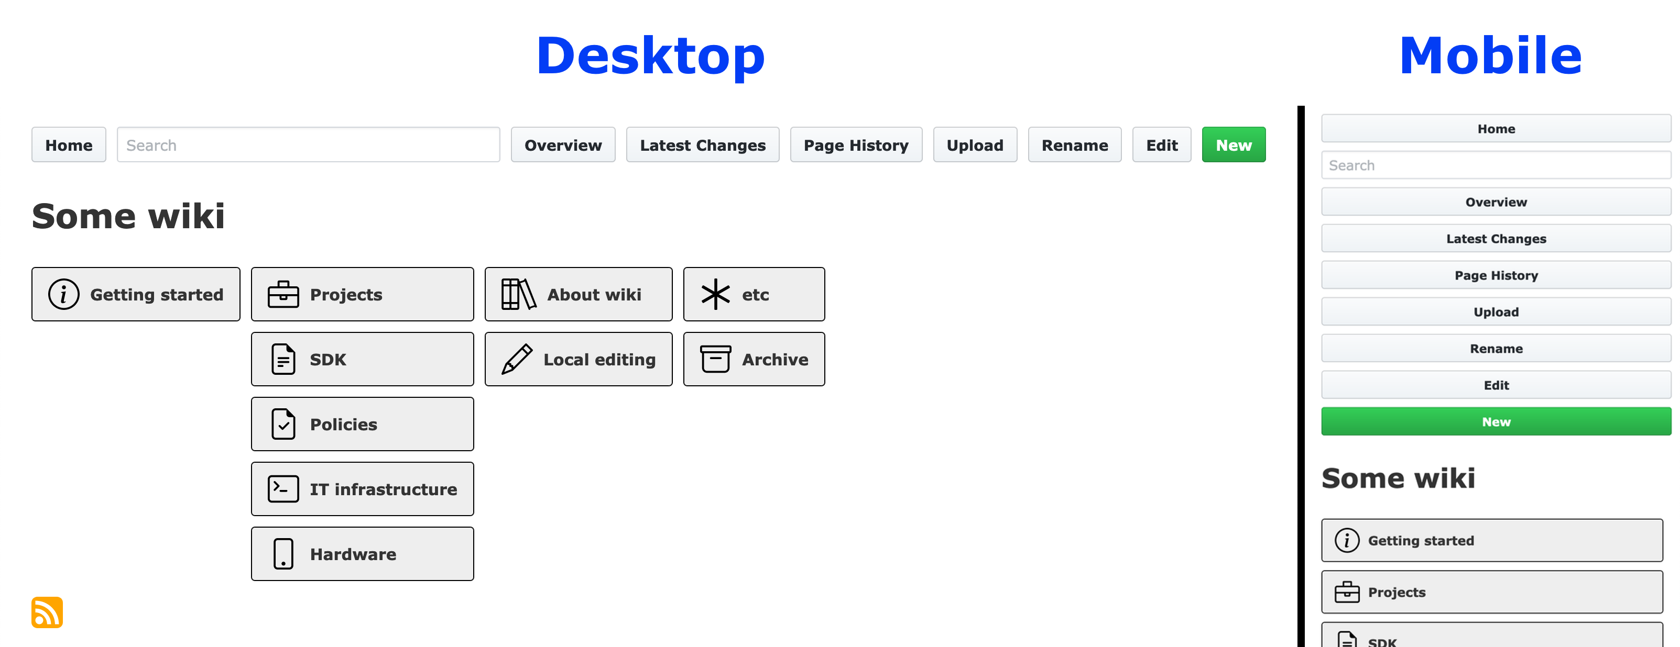Screen dimensions: 1680x647
Task: Select the mobile Search input field
Action: point(1494,166)
